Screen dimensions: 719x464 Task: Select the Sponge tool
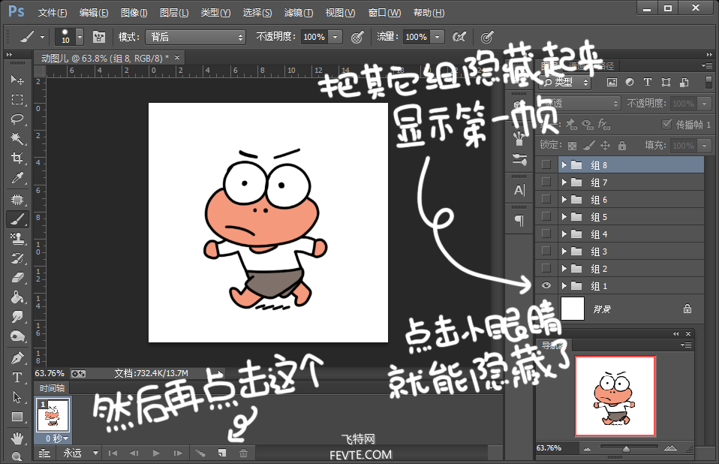(17, 336)
